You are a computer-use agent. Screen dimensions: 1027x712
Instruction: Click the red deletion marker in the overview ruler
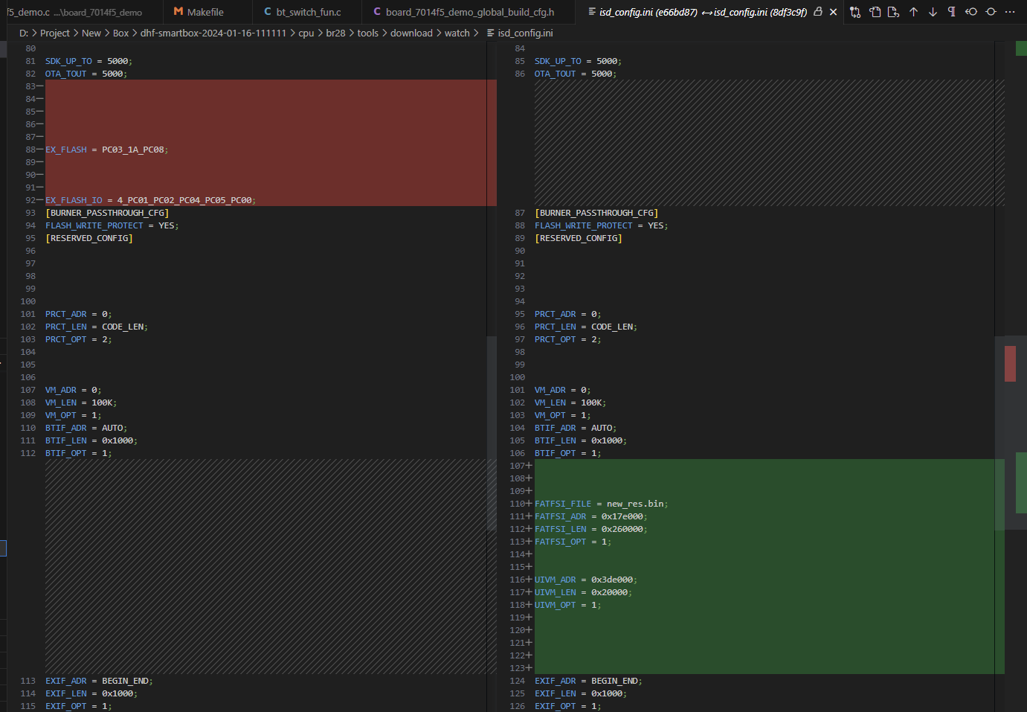pos(1010,364)
